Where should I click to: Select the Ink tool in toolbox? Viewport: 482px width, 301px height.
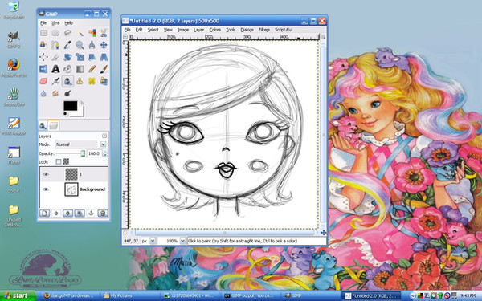point(67,81)
